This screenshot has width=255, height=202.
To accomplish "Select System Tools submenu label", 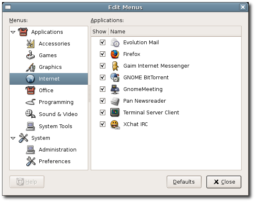I will (x=56, y=126).
